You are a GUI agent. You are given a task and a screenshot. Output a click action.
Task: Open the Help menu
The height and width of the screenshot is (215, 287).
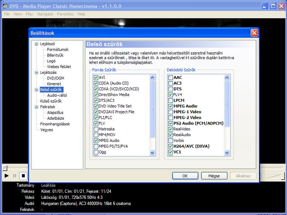(81, 14)
